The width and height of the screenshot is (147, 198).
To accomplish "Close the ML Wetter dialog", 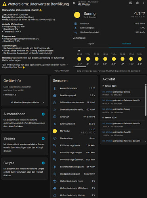I will click(74, 3).
